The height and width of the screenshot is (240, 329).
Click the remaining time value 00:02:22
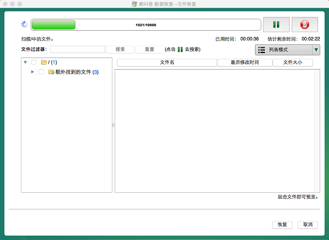[x=311, y=39]
